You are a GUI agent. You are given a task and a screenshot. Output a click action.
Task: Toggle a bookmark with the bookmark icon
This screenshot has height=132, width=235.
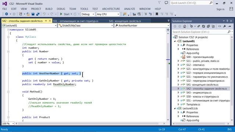coord(157,14)
